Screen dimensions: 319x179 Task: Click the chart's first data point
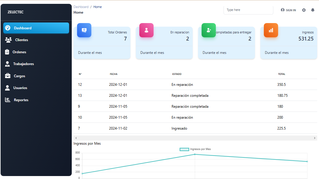82,173
